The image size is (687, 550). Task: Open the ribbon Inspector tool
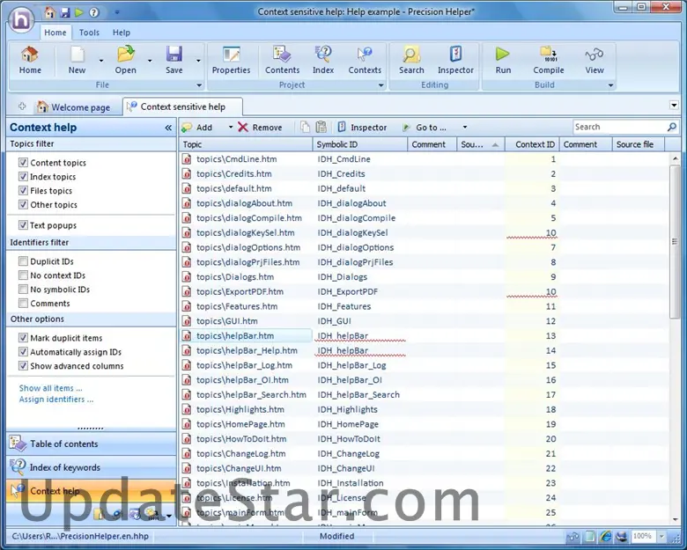click(x=455, y=61)
